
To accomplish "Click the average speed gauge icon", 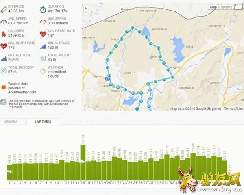I will click(4, 21).
